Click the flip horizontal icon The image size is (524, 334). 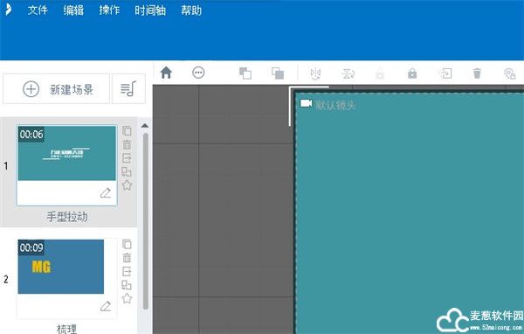(315, 73)
